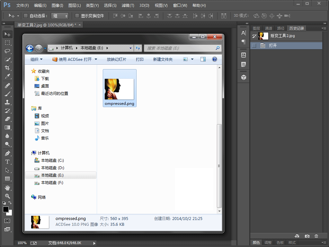
Task: Expand address bar history dropdown
Action: point(130,48)
